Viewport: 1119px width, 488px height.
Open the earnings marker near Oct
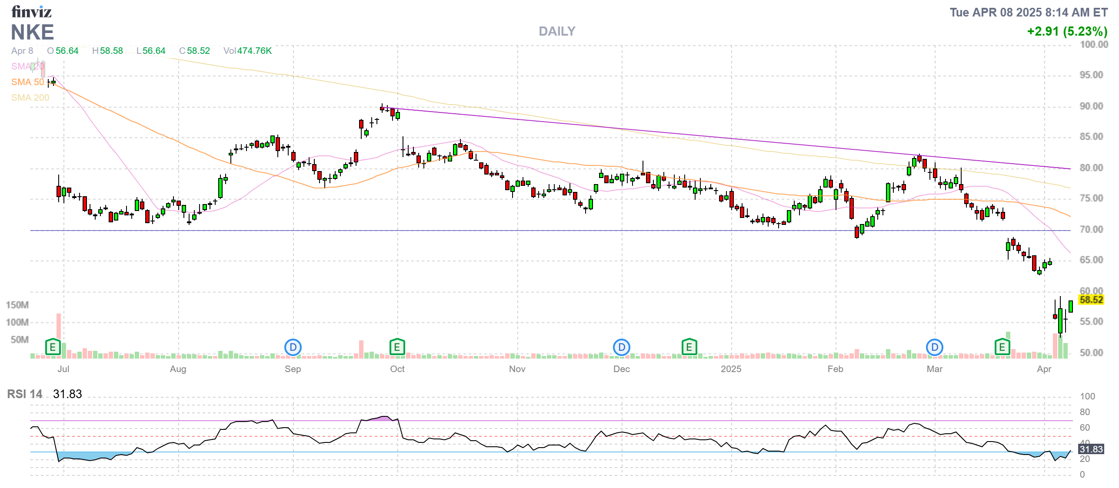pos(397,347)
